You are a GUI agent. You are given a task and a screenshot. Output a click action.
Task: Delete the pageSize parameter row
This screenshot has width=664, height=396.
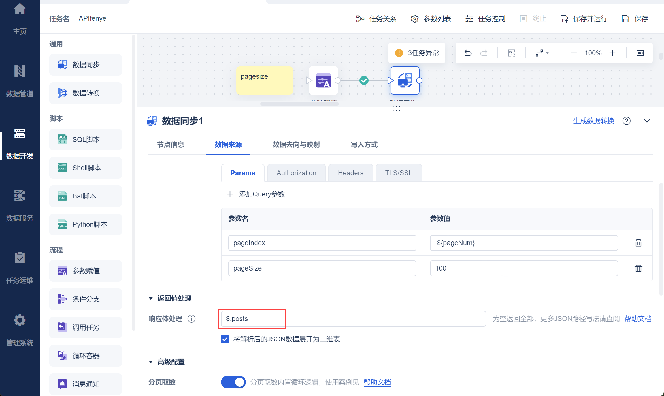click(x=638, y=268)
